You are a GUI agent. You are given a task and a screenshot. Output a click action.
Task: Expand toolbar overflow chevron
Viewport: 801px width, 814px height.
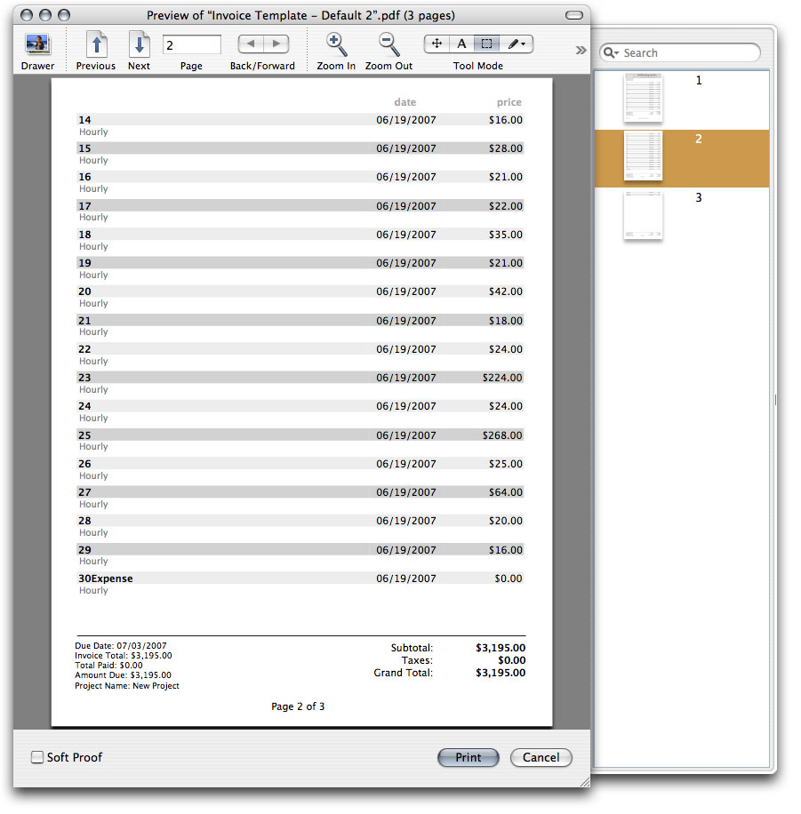tap(581, 51)
